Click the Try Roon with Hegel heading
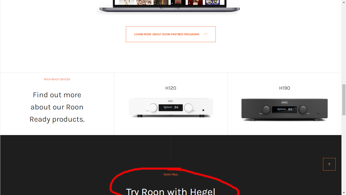This screenshot has height=195, width=346. [x=171, y=191]
